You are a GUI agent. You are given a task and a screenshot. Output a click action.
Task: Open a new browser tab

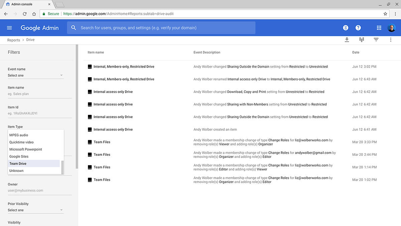(60, 5)
